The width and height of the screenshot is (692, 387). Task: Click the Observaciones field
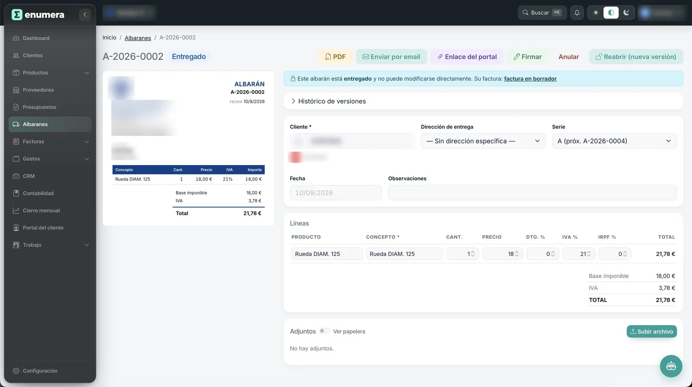[x=532, y=193]
